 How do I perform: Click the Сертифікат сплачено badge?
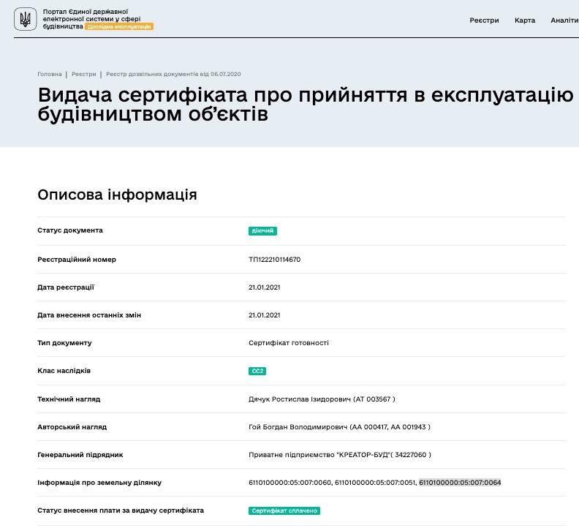[284, 511]
